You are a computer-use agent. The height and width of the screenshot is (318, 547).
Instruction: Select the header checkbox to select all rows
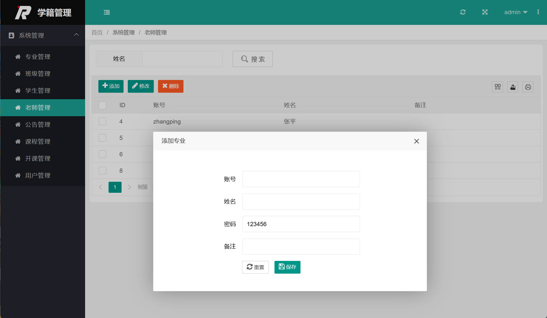pyautogui.click(x=102, y=105)
